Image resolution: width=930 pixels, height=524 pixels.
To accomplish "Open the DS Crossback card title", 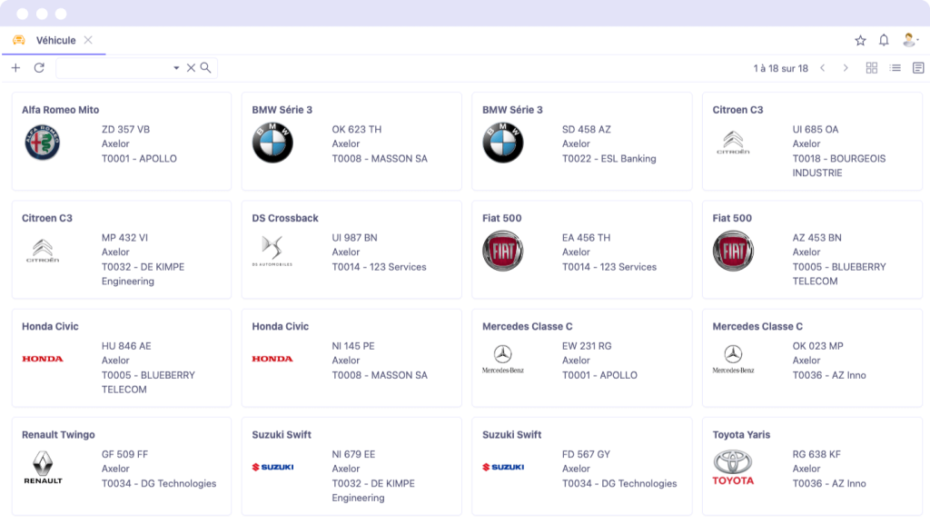I will 285,218.
